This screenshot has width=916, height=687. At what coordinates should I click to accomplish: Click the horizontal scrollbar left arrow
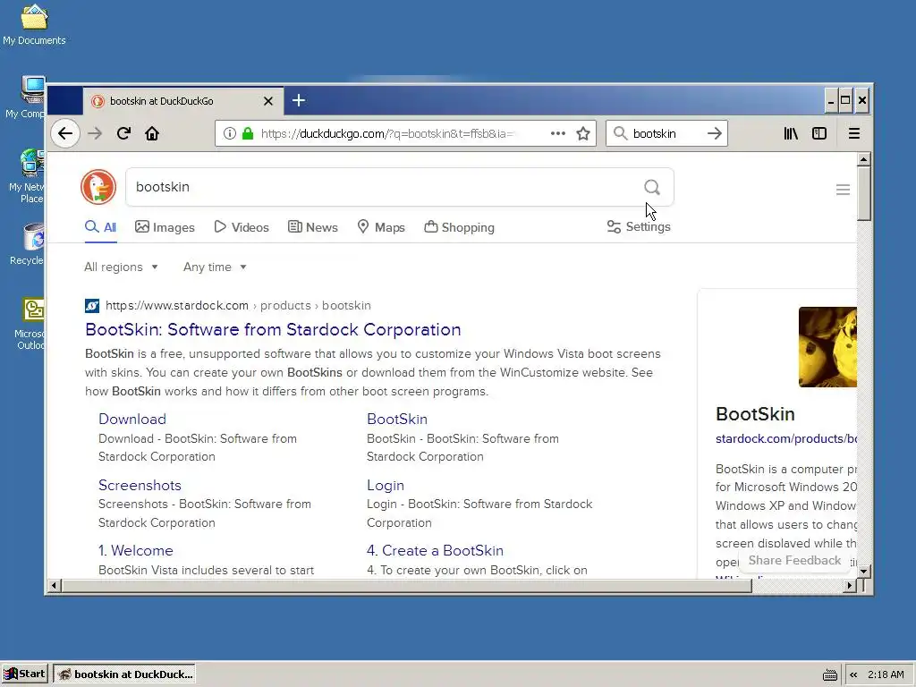(x=54, y=585)
